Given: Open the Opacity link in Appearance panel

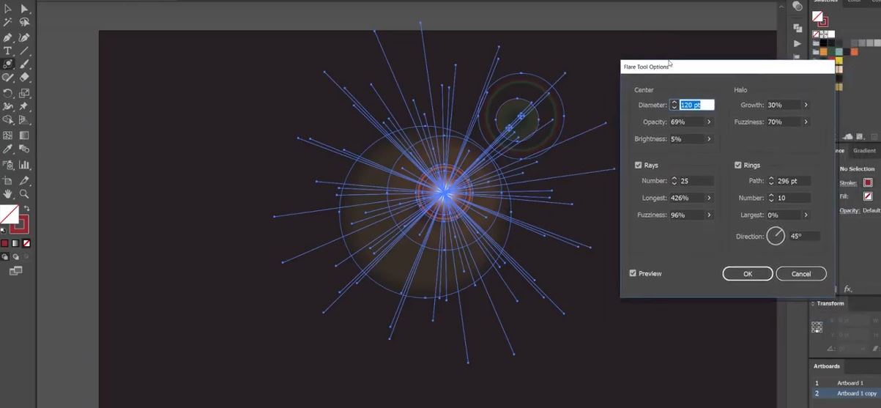Looking at the screenshot, I should tap(850, 210).
